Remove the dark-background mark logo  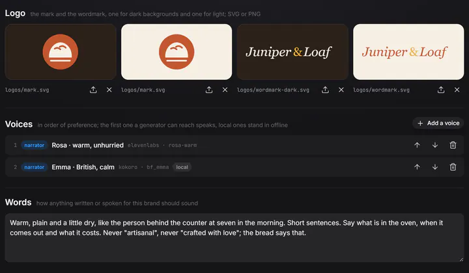pyautogui.click(x=109, y=90)
